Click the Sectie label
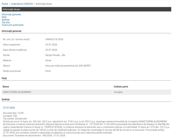Image resolution: width=173 pixels, height=140 pixels. pyautogui.click(x=6, y=55)
